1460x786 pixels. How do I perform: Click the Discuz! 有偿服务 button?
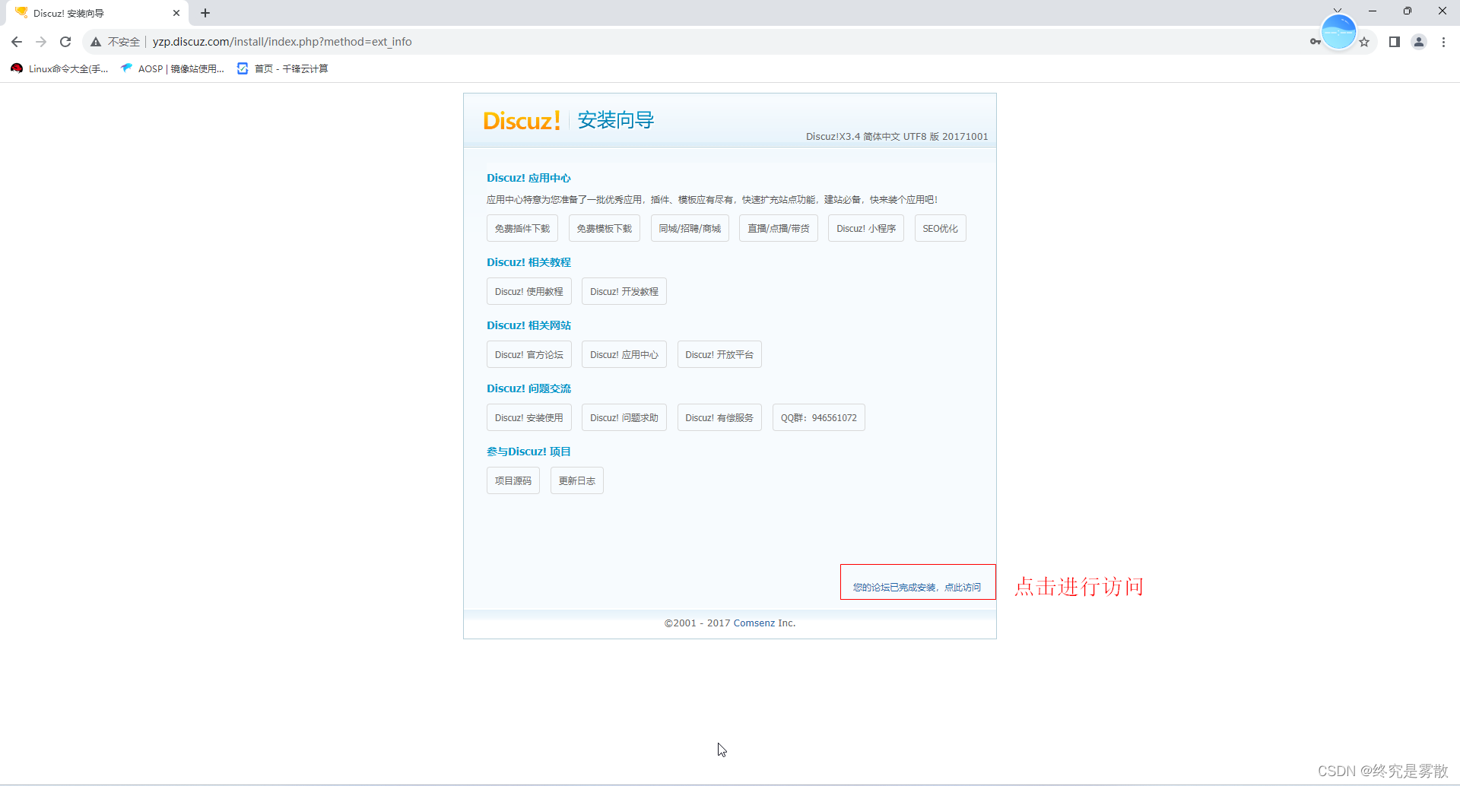point(719,417)
